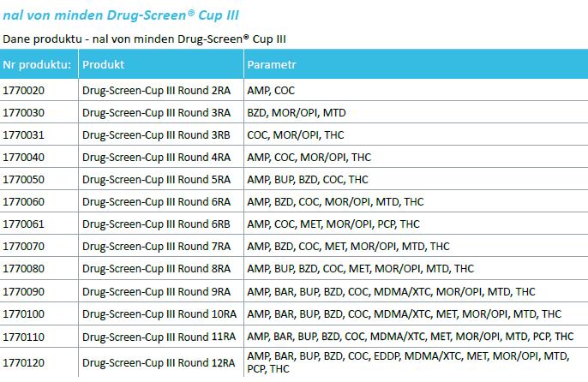Click the 'Drug-Screen-Cup III Round 2RA' cell
This screenshot has width=588, height=382.
[x=156, y=90]
